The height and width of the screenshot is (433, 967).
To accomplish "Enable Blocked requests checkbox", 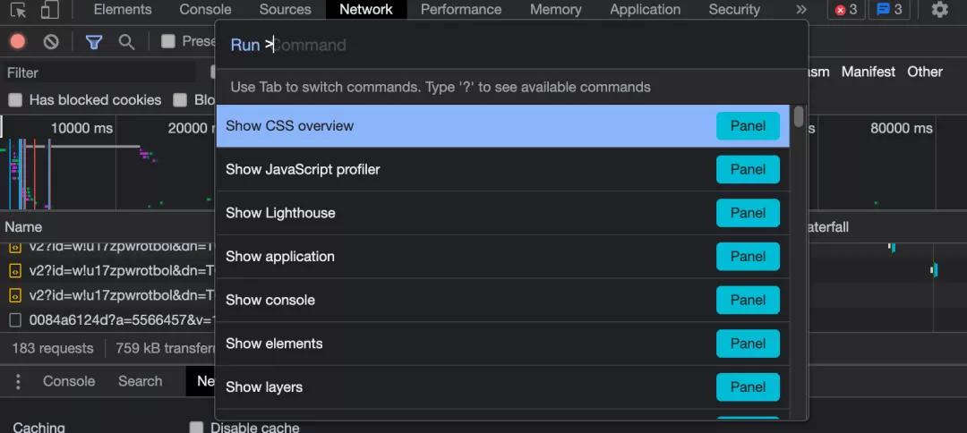I will (x=180, y=100).
